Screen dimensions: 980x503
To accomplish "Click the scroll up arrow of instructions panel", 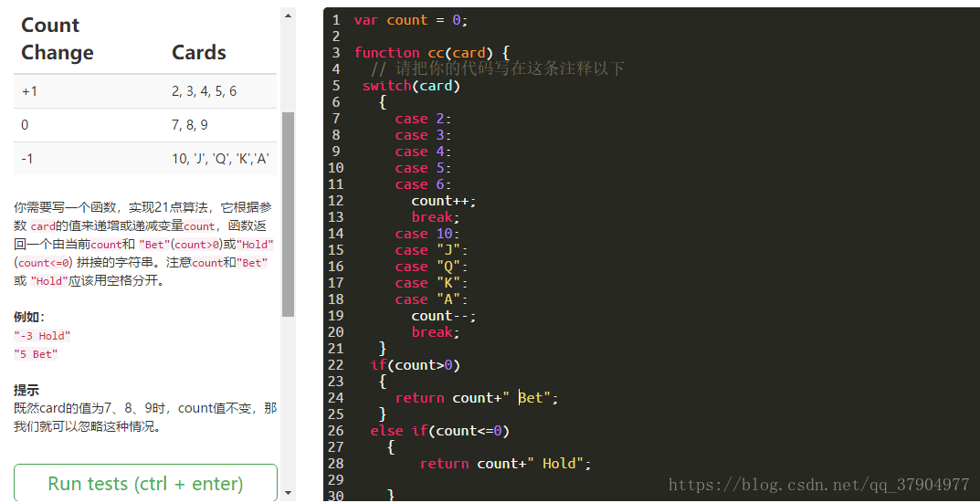I will (x=288, y=15).
